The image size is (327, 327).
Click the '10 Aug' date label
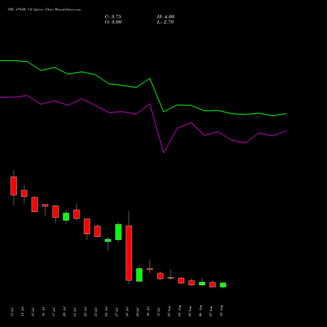click(x=221, y=311)
